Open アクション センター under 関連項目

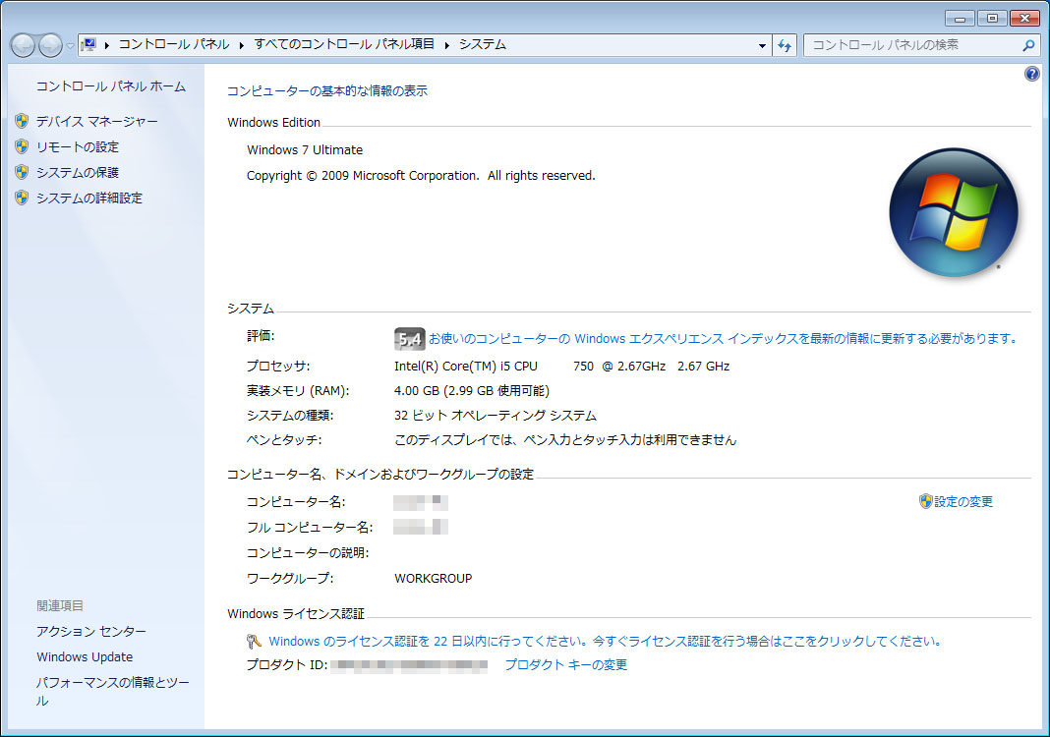[91, 631]
